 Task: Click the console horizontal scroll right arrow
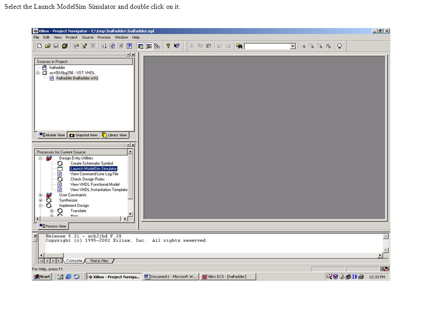click(380, 255)
